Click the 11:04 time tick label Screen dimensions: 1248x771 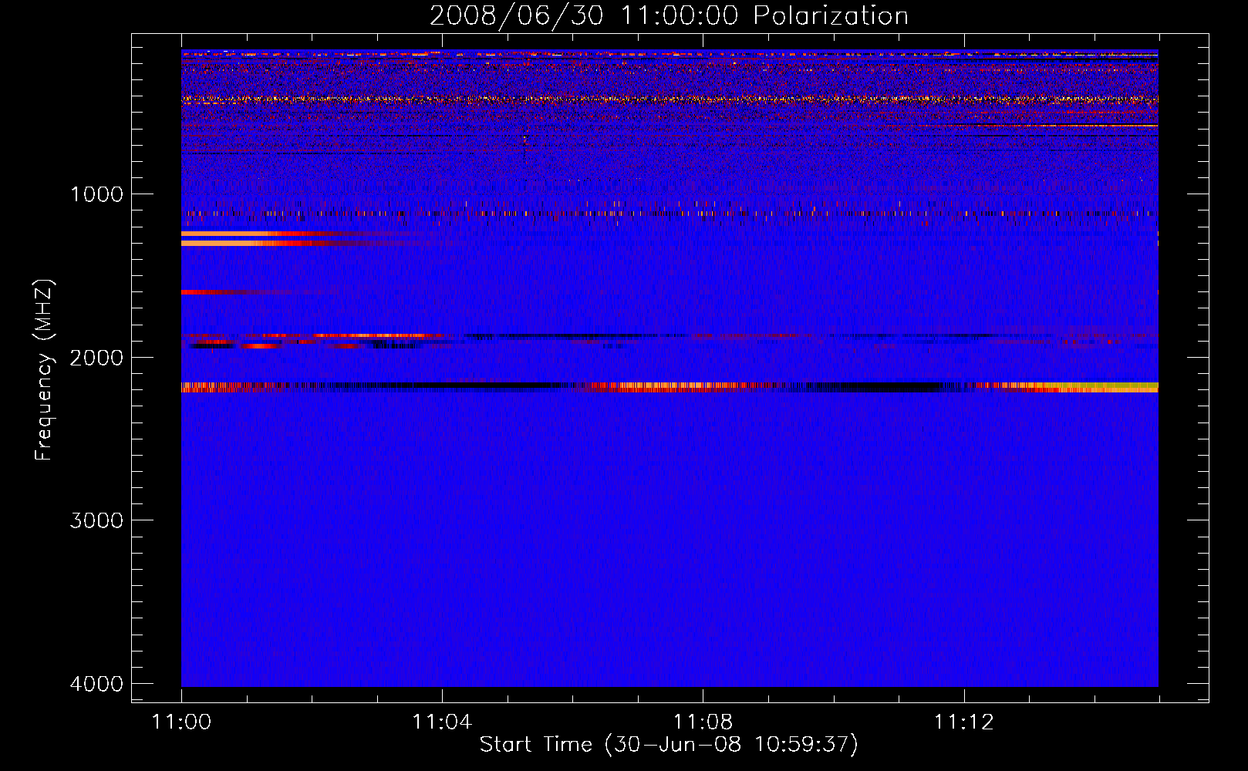point(442,722)
